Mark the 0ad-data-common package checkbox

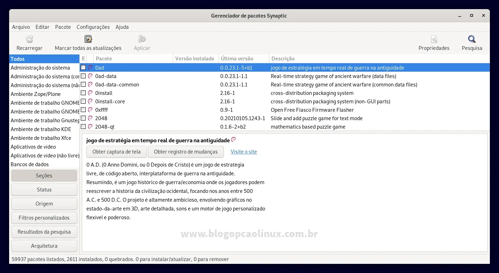click(x=83, y=84)
